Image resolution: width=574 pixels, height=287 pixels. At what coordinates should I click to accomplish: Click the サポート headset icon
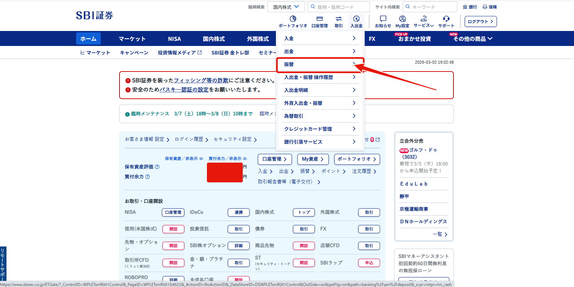click(x=446, y=19)
